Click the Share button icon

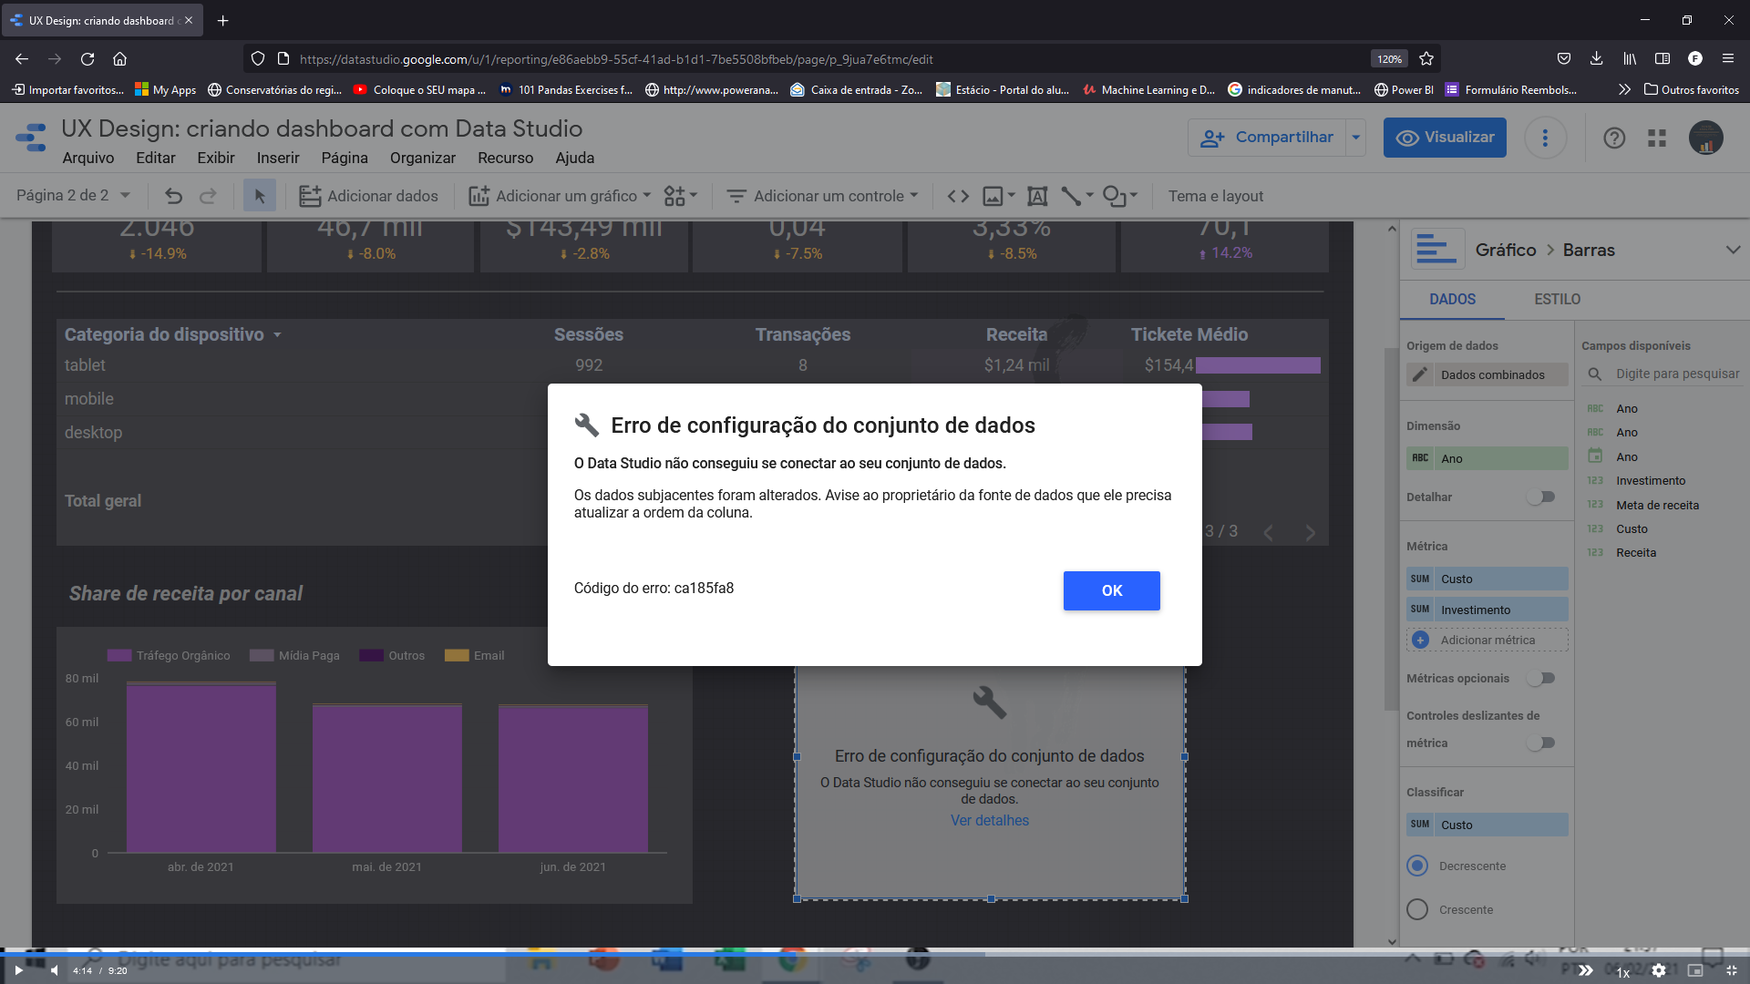click(x=1213, y=136)
